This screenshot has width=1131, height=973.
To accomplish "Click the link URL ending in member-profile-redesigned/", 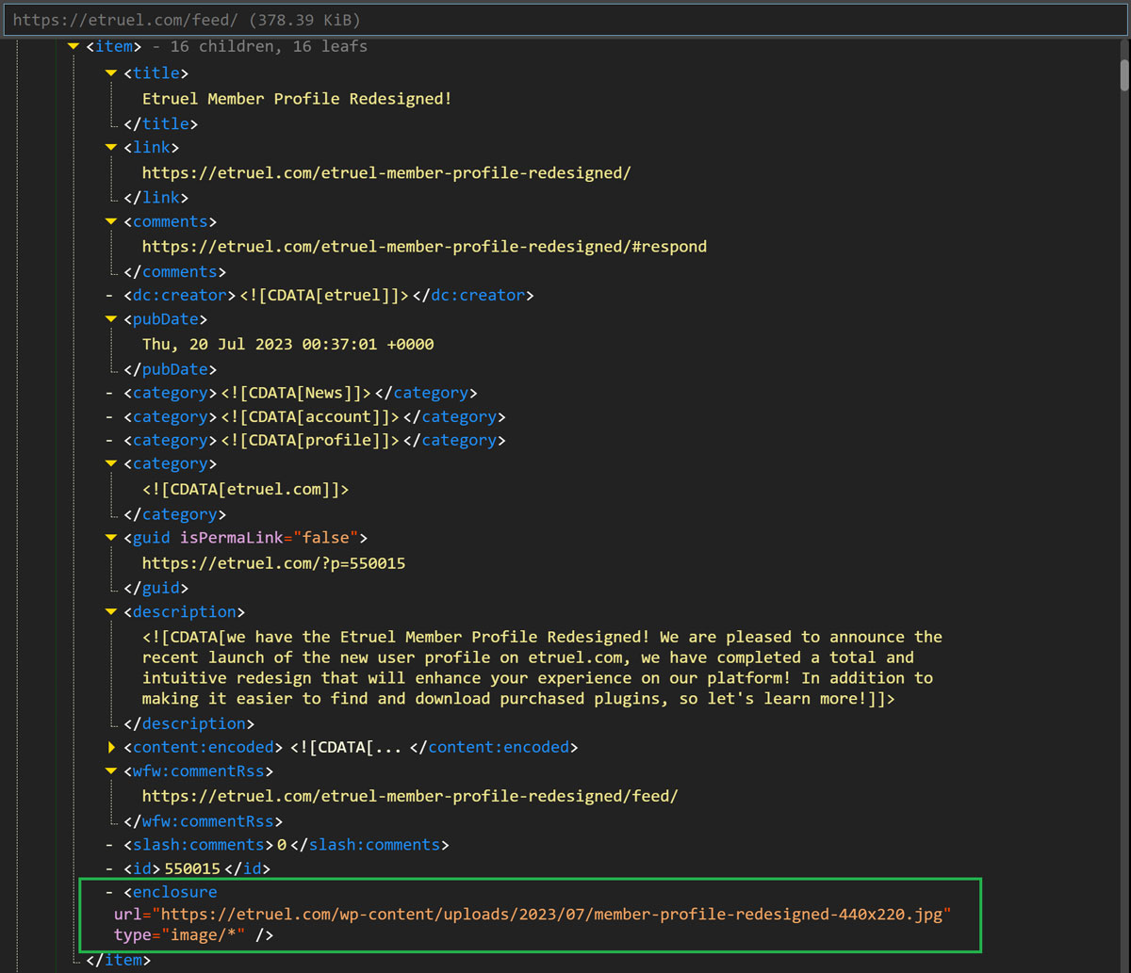I will click(x=386, y=172).
